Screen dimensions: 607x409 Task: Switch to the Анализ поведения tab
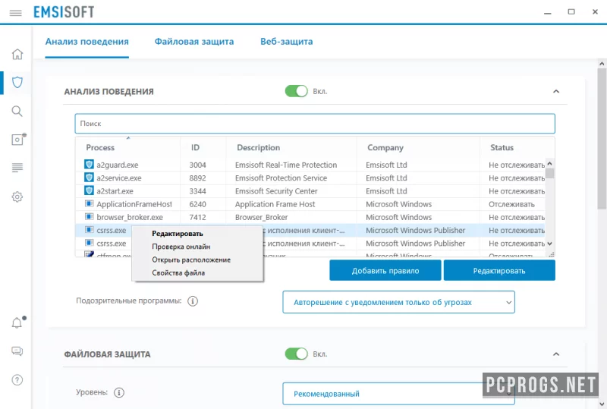click(86, 42)
